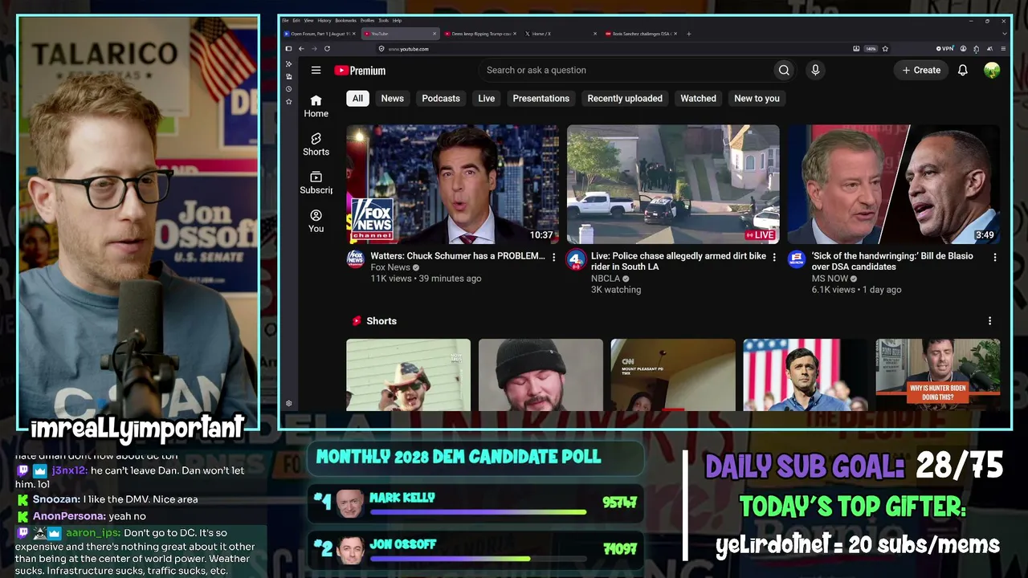Open more options for de Blasio video
The image size is (1028, 578).
point(994,257)
